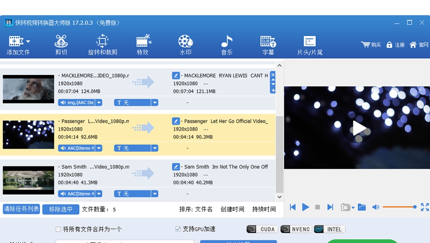
Task: Take a snapshot with camera icon
Action: coord(345,207)
